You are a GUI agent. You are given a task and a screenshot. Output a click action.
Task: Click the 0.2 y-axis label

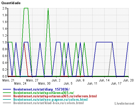click(5, 70)
